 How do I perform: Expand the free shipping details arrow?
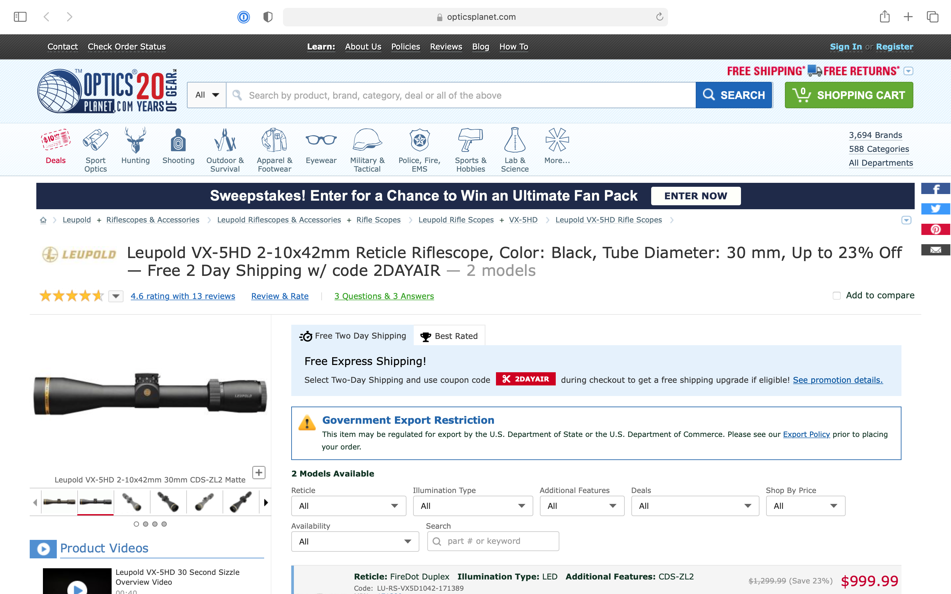pyautogui.click(x=908, y=71)
